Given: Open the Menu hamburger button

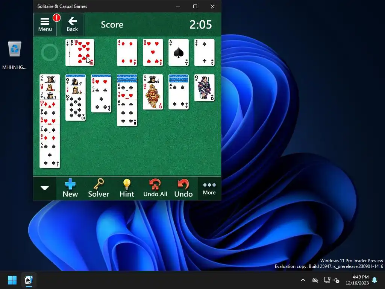Looking at the screenshot, I should pyautogui.click(x=45, y=24).
